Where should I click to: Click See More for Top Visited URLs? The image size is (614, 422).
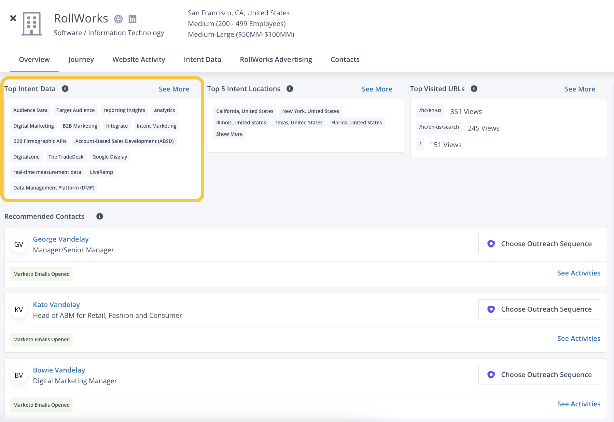tap(580, 89)
